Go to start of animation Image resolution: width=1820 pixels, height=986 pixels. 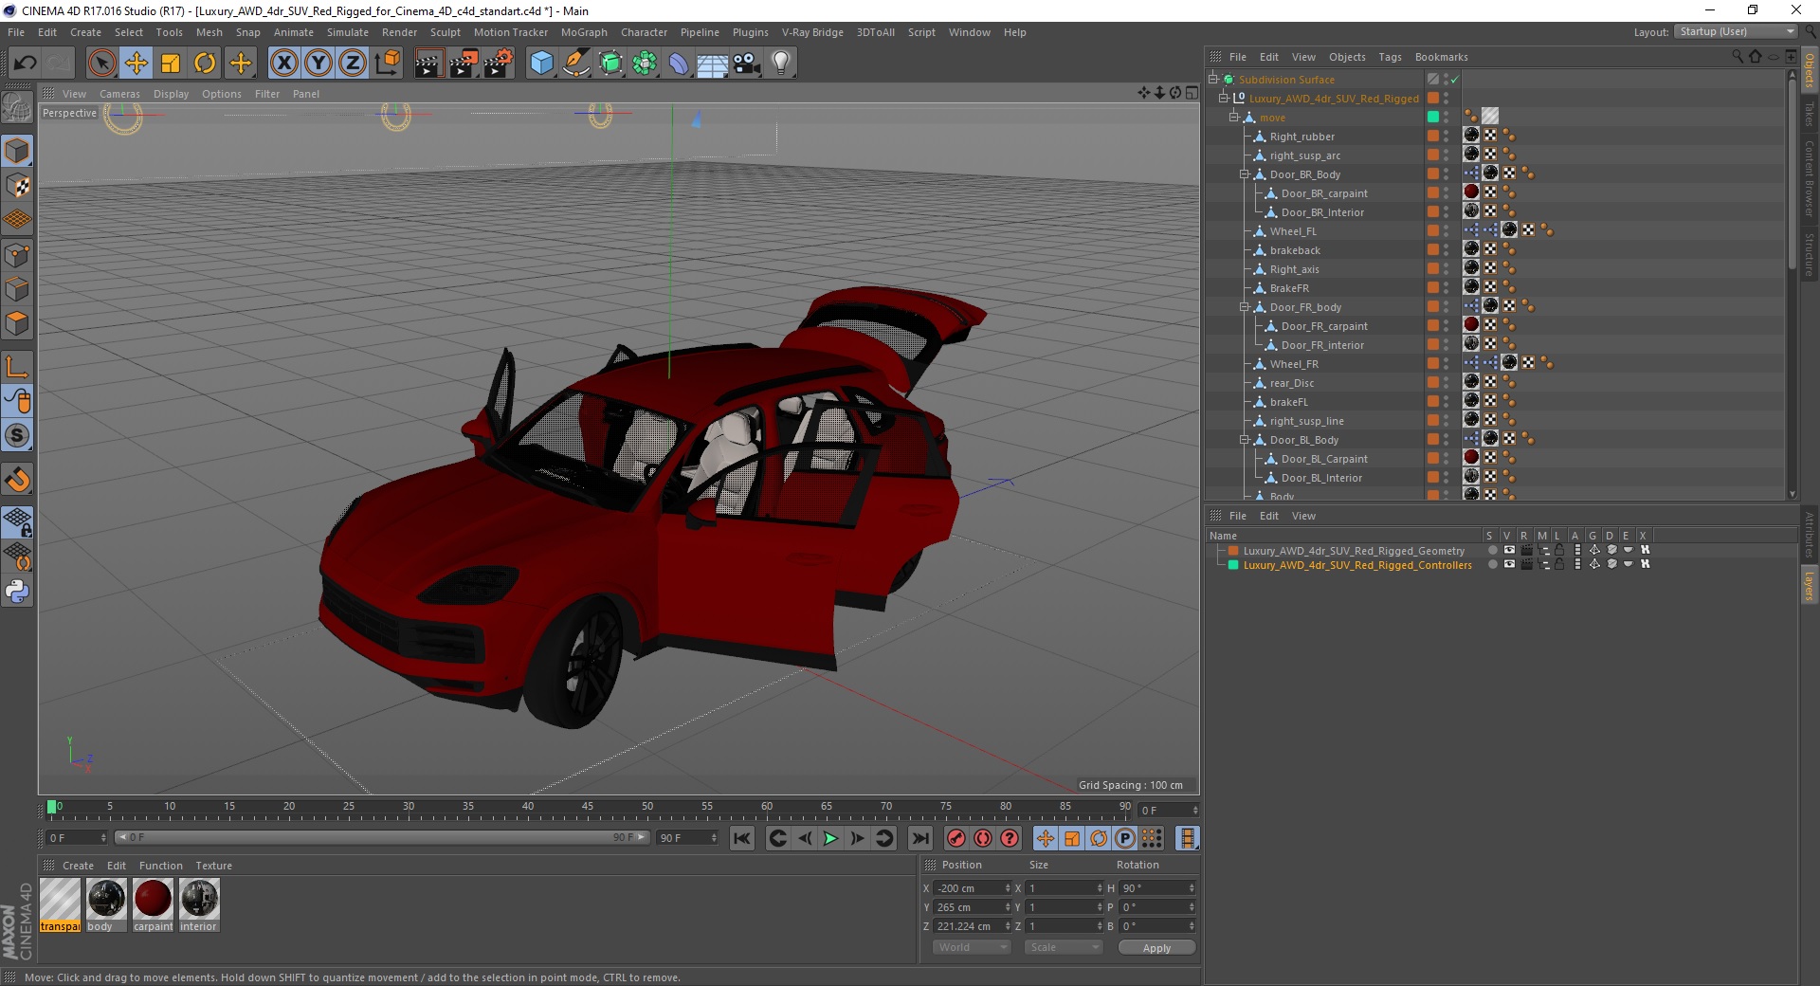742,838
